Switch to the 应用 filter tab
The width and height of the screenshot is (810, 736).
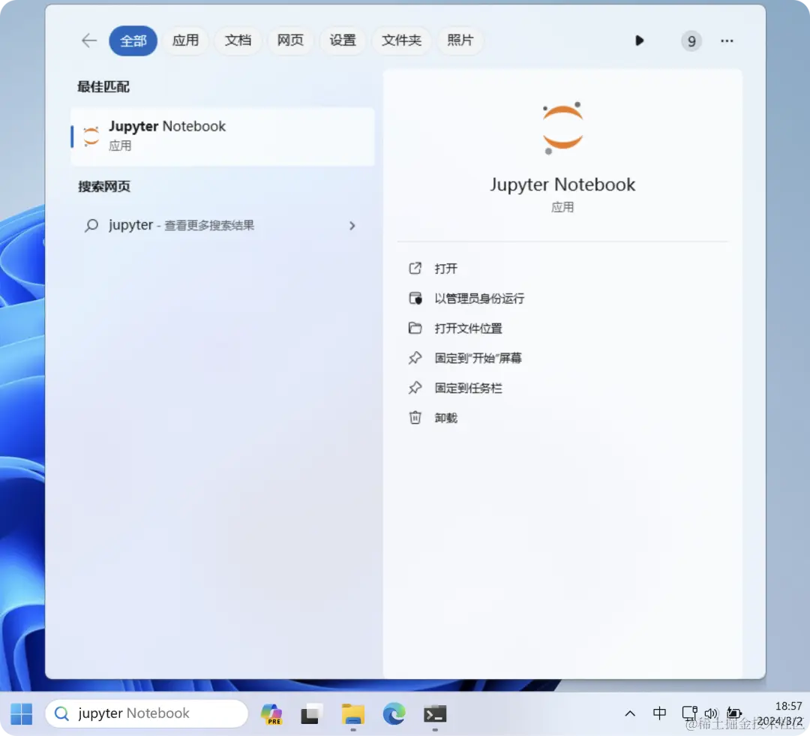pyautogui.click(x=186, y=41)
